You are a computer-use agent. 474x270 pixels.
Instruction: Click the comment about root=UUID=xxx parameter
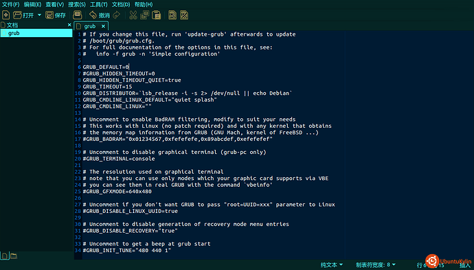coord(209,205)
